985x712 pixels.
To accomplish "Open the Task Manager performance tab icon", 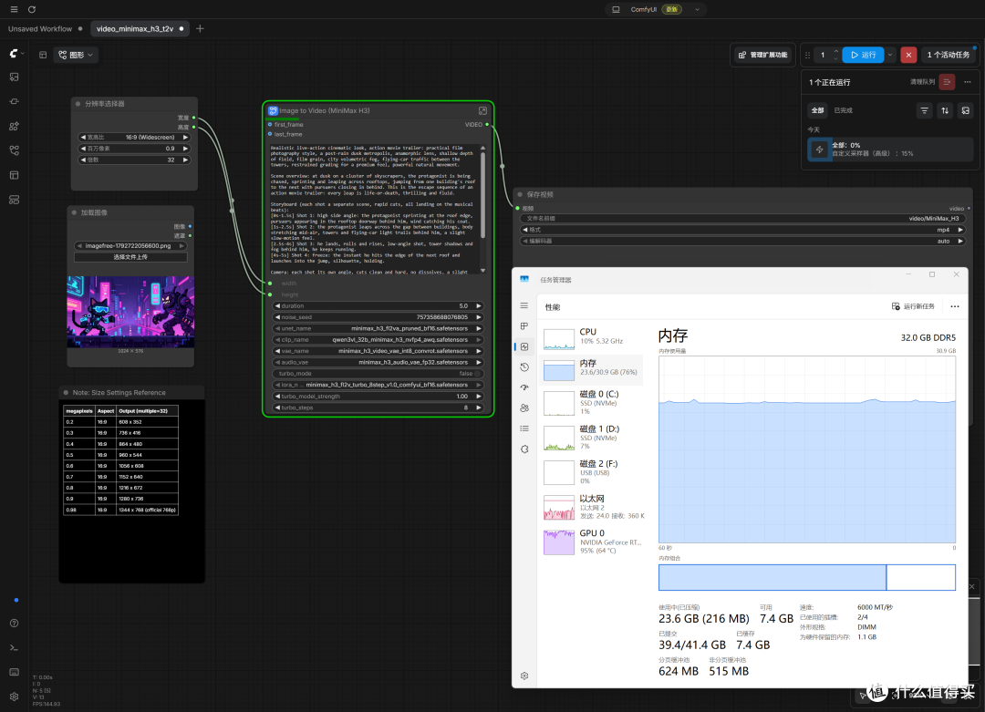I will click(524, 346).
